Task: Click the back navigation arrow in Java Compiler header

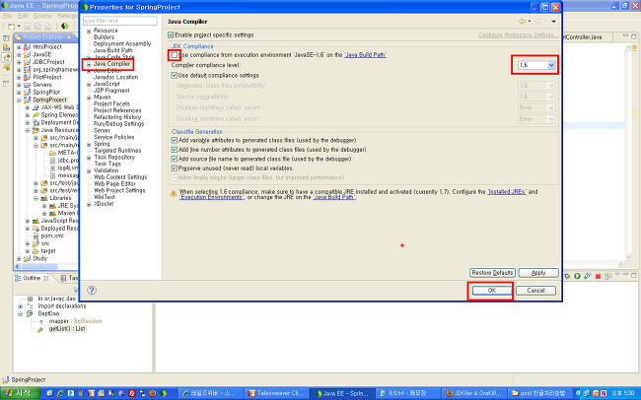Action: pos(522,22)
